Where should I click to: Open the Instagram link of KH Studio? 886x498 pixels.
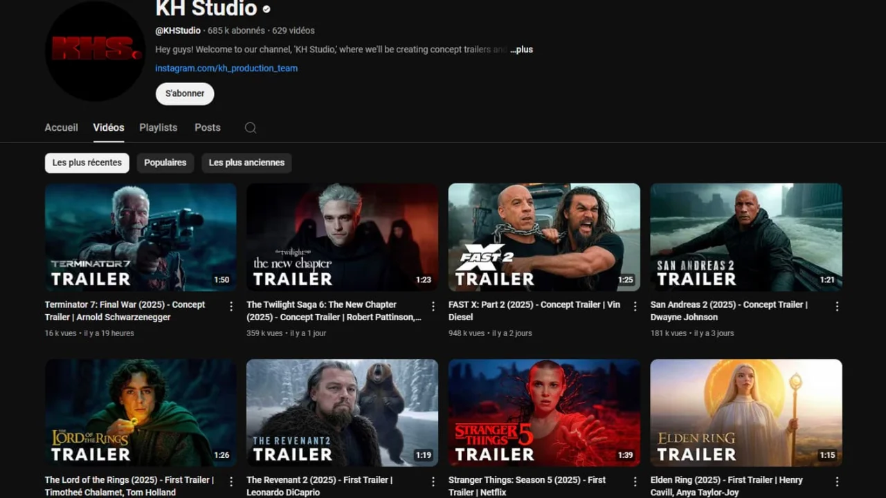(226, 68)
